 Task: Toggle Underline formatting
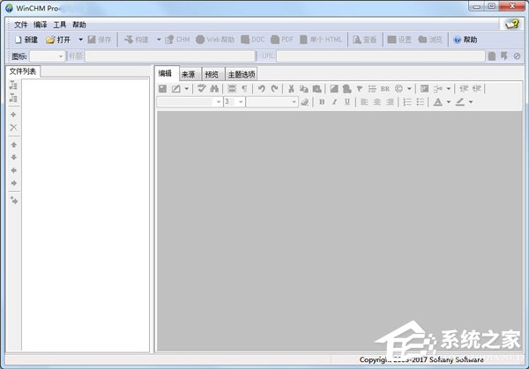[x=347, y=102]
